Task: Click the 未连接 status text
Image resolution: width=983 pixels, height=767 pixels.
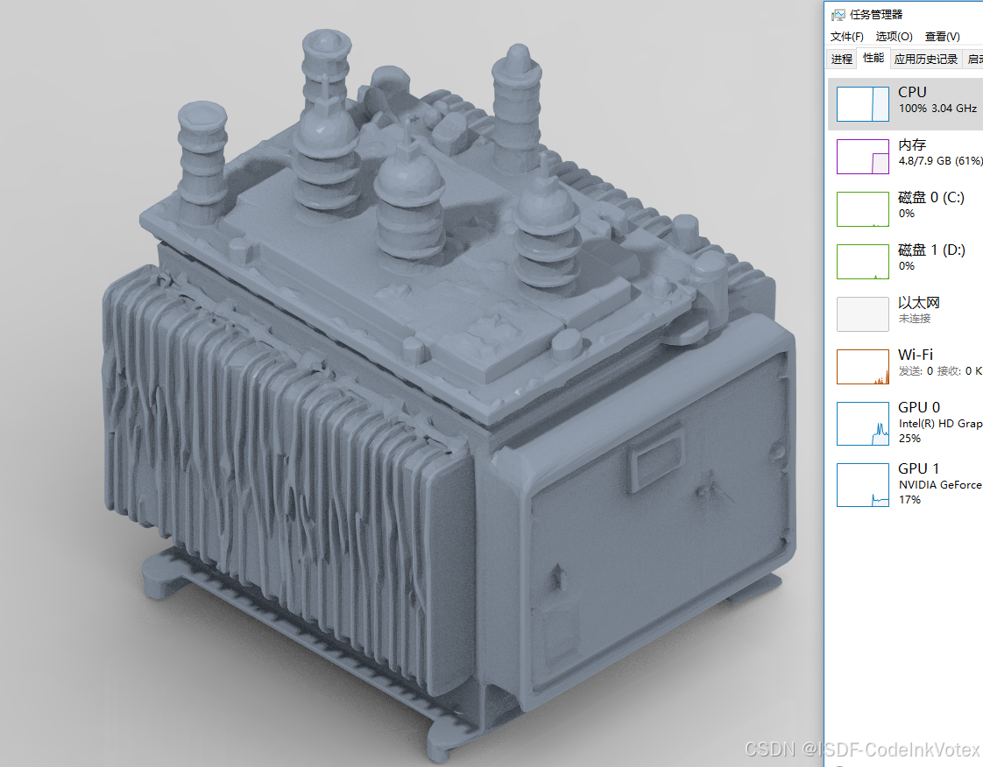Action: click(x=915, y=319)
